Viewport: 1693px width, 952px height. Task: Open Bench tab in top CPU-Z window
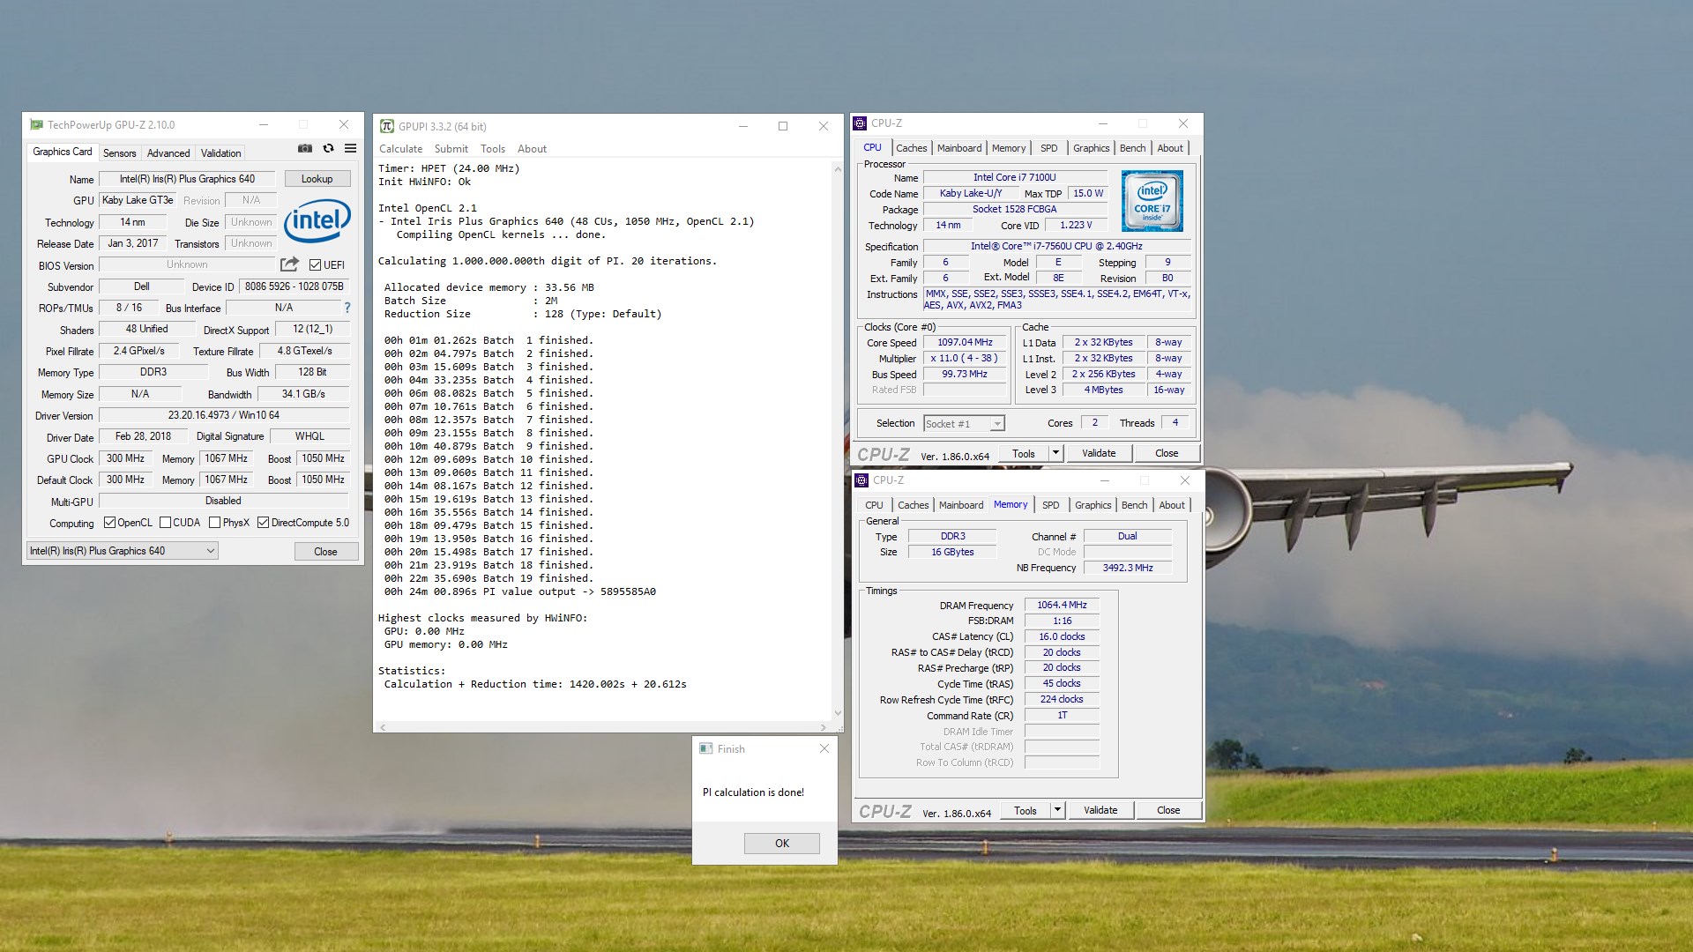click(1133, 148)
